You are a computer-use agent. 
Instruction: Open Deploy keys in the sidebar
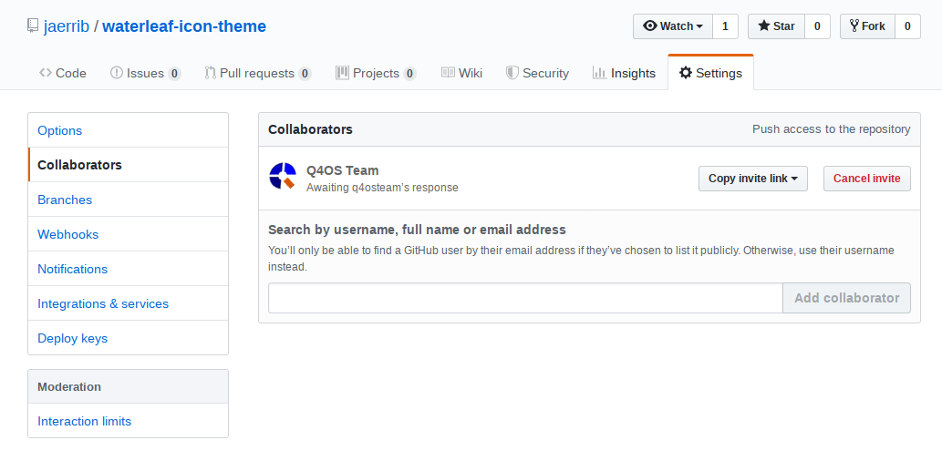pyautogui.click(x=128, y=338)
